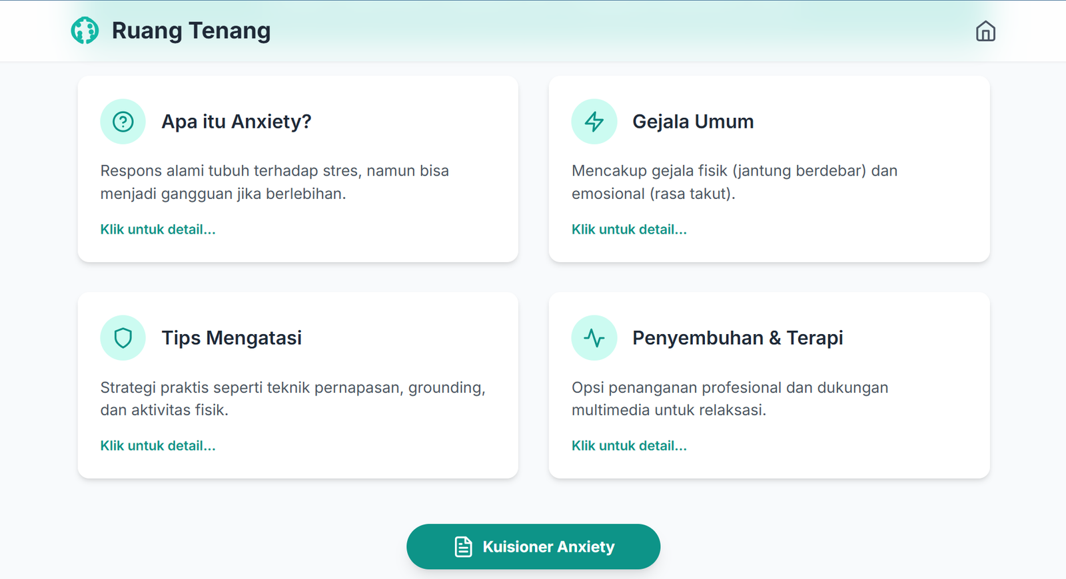Open the Kuisioner Anxiety questionnaire

548,547
